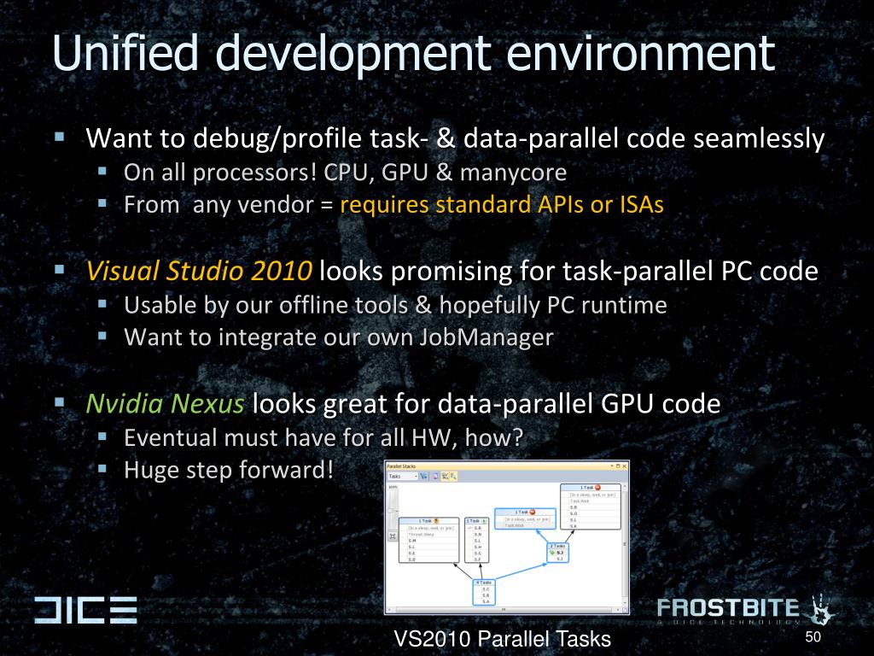Click the 'VS2010 Parallel Tasks' caption

502,639
